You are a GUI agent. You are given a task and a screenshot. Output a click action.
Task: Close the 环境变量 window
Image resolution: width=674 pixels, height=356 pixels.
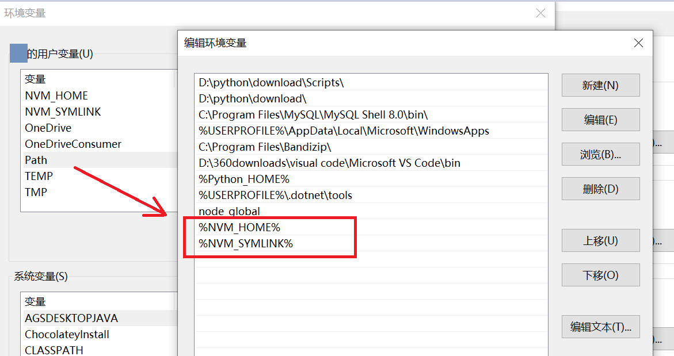(540, 13)
